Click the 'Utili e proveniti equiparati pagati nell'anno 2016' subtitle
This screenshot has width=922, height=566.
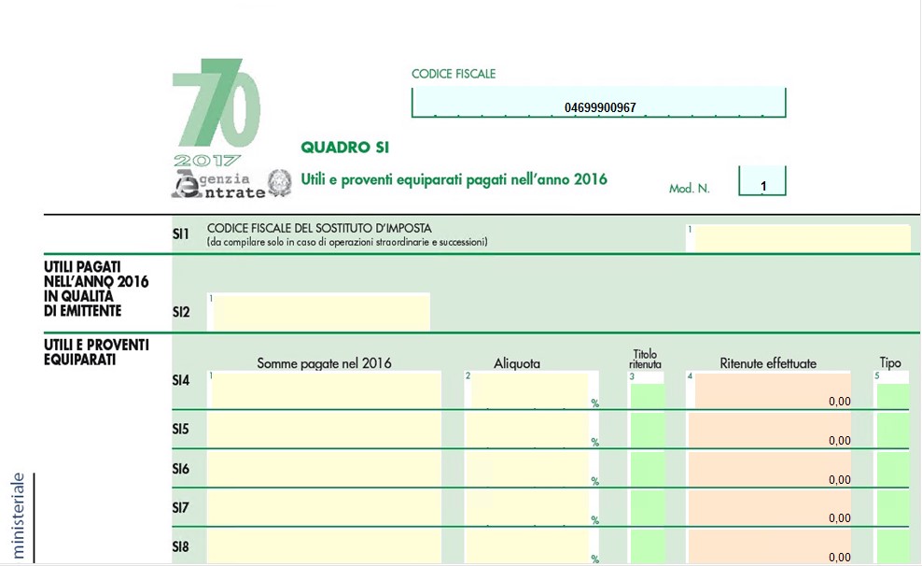[x=454, y=179]
